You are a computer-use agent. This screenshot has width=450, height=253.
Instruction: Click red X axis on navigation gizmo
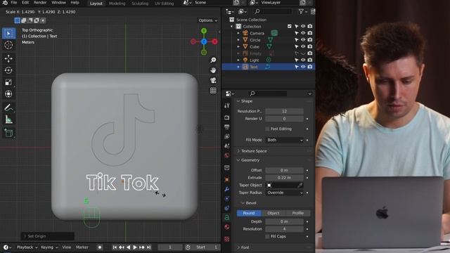tap(214, 41)
